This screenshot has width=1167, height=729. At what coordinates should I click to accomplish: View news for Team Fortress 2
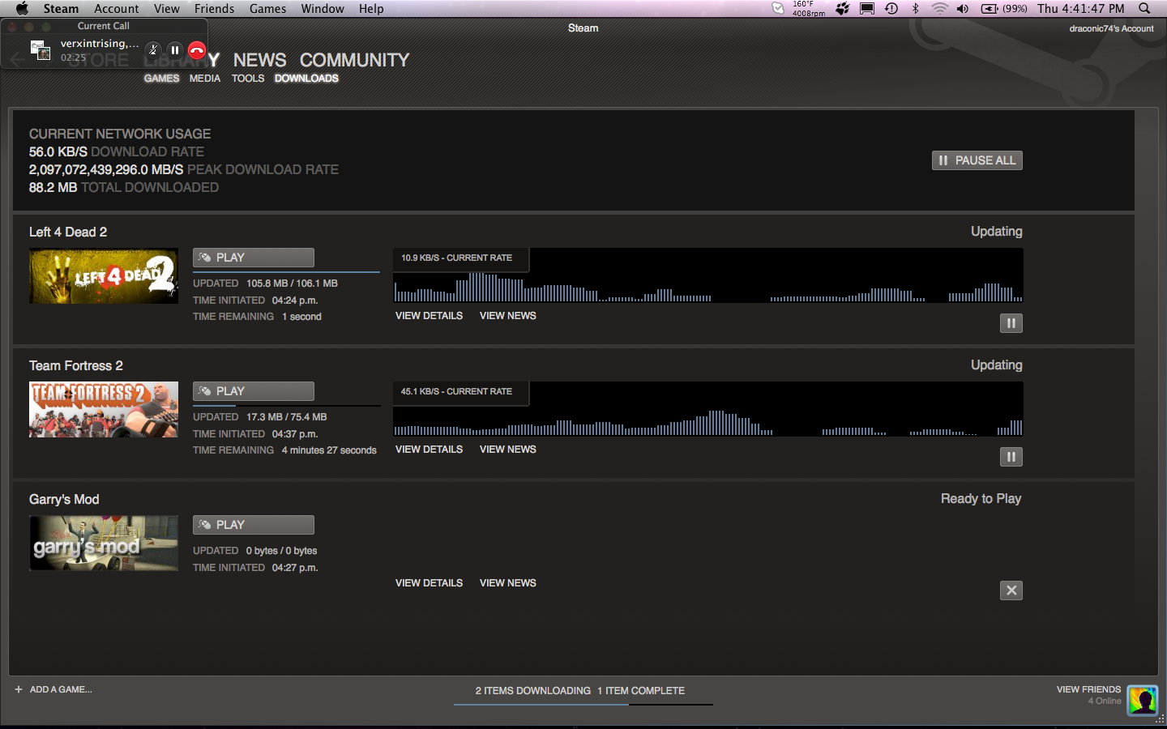click(508, 450)
